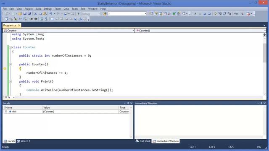This screenshot has height=151, width=269.
Task: Click the Show Next Statement arrow icon
Action: click(215, 14)
